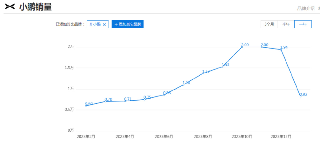Click the 0.86 data point
Screen dimensions: 320x146
click(164, 95)
